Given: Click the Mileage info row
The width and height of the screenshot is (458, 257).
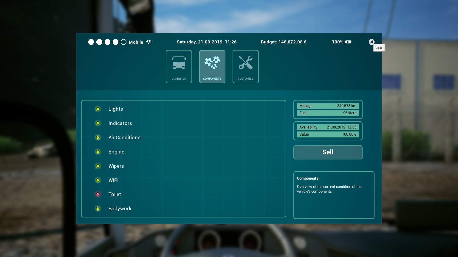Looking at the screenshot, I should click(x=328, y=106).
